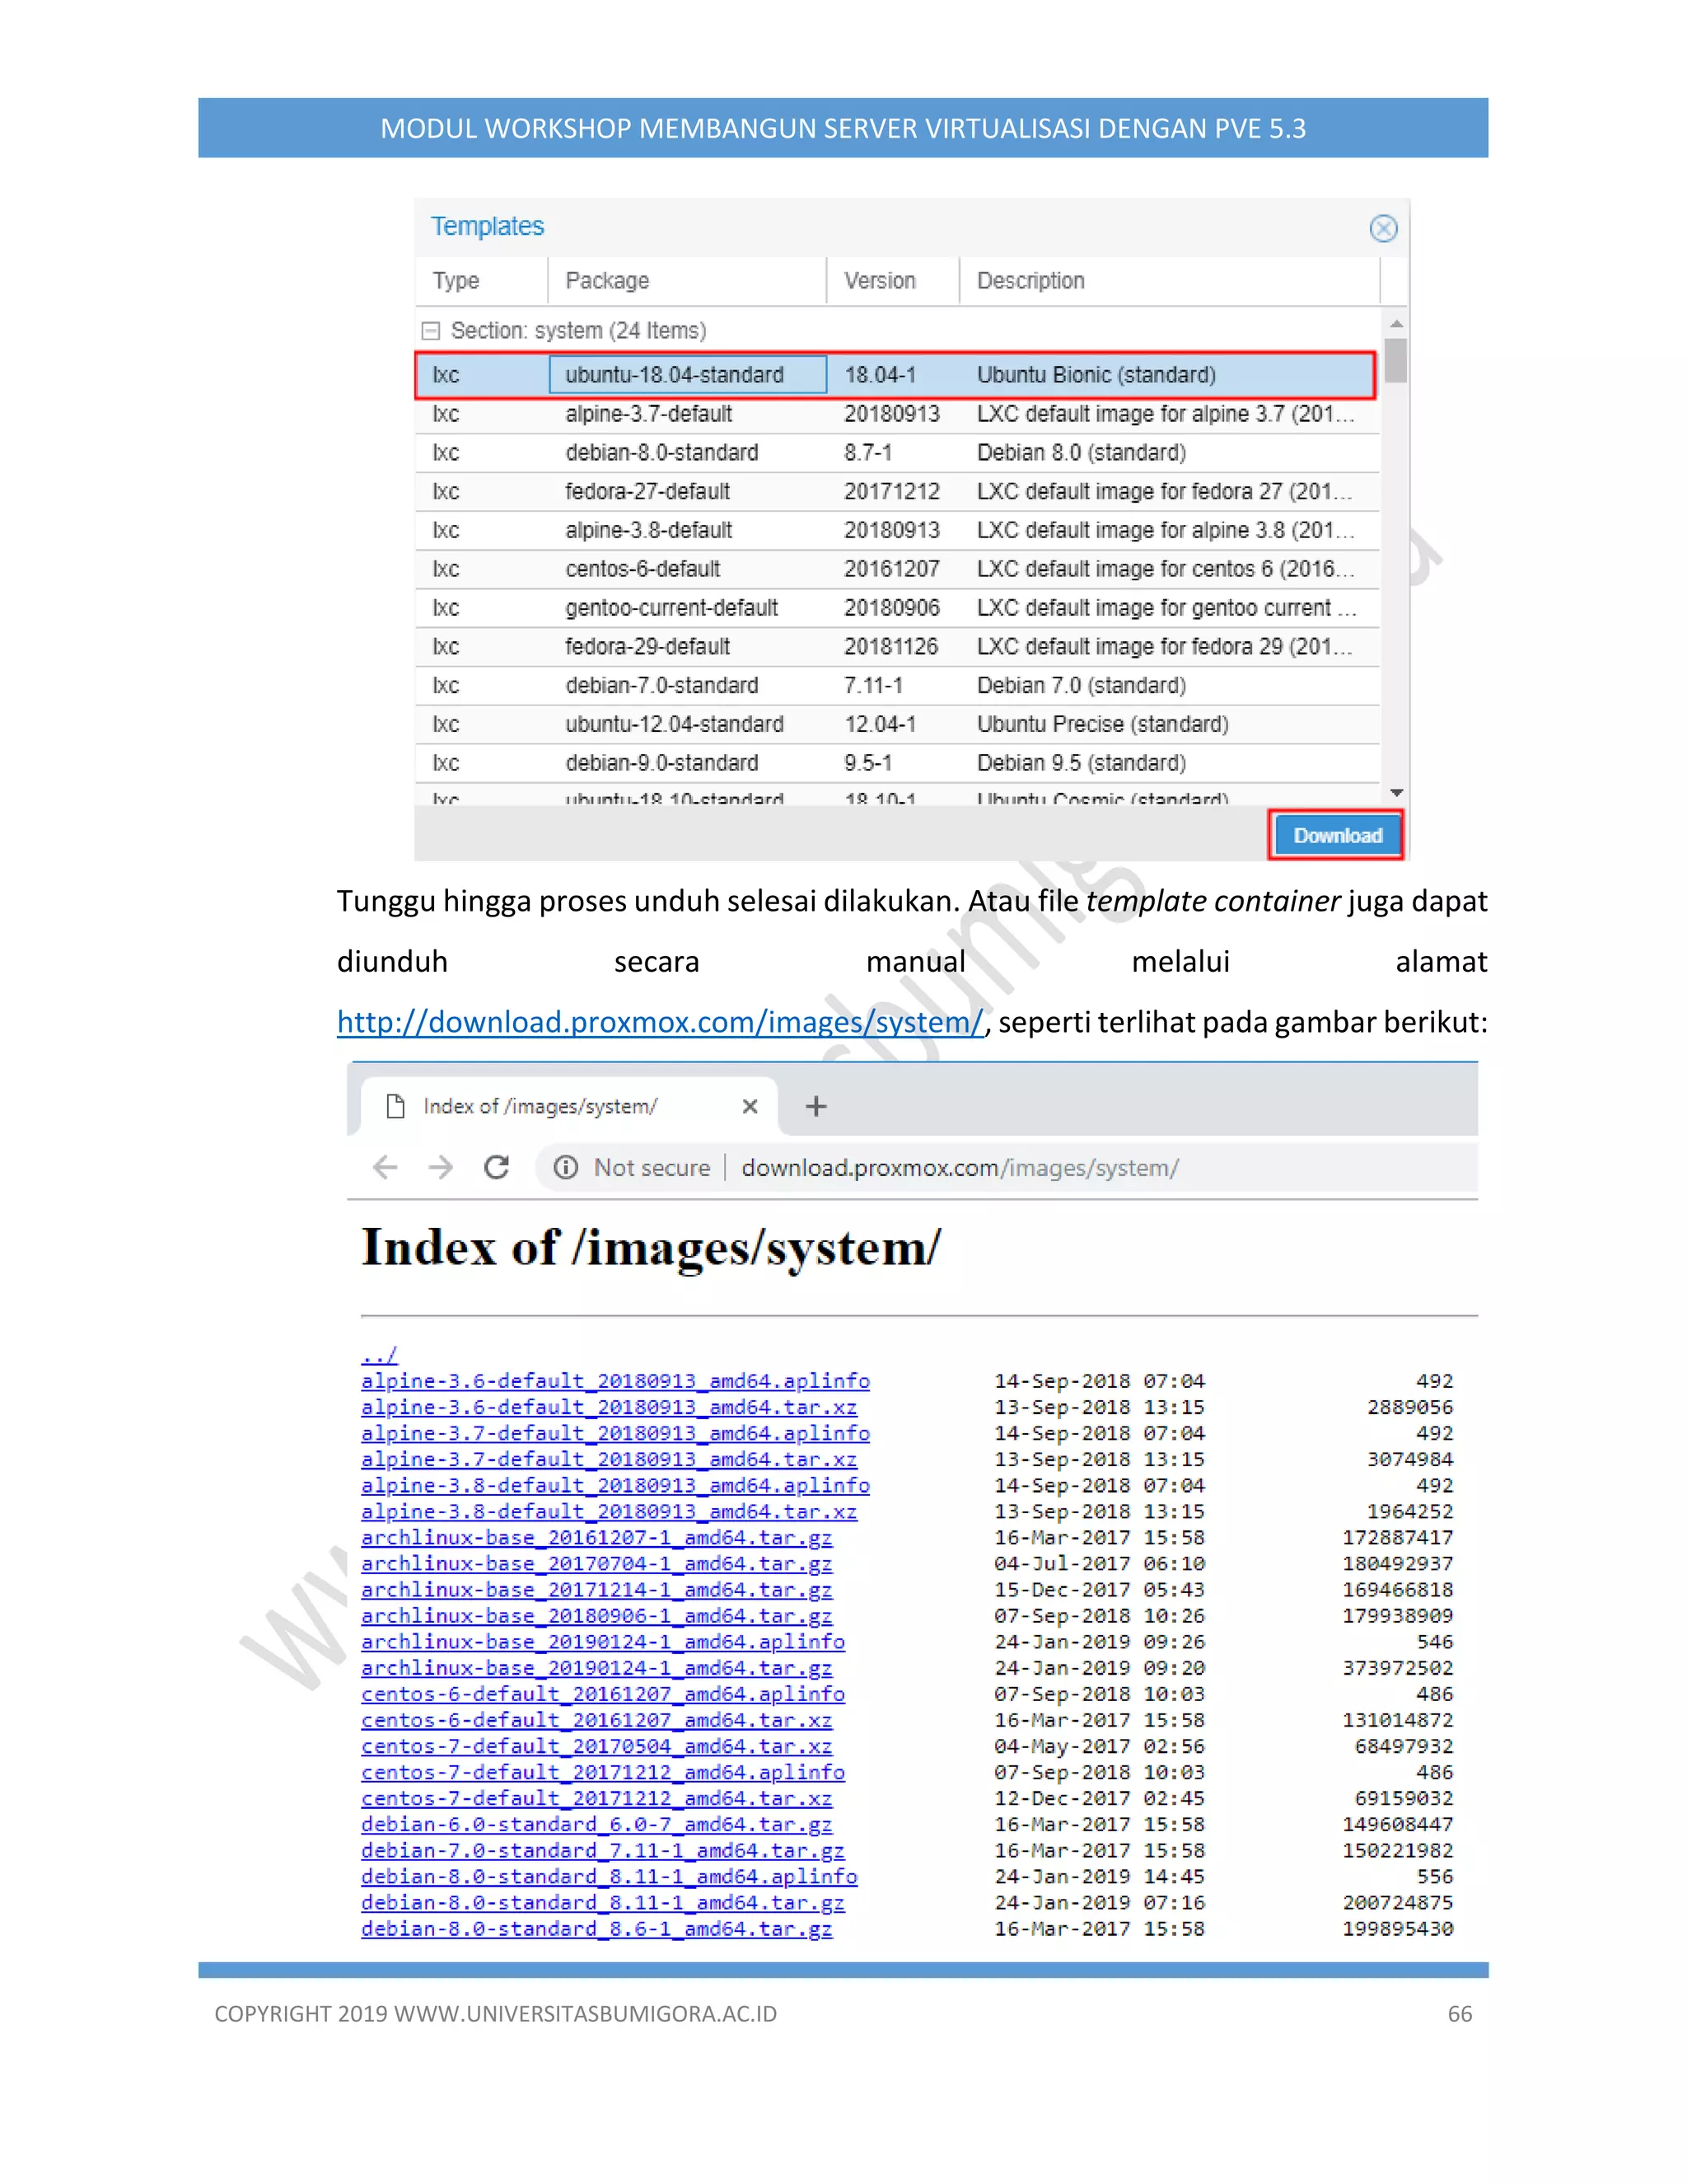Open centos-7-default_20171212_amd64.tar.xz link
The width and height of the screenshot is (1687, 2184).
pyautogui.click(x=596, y=1798)
